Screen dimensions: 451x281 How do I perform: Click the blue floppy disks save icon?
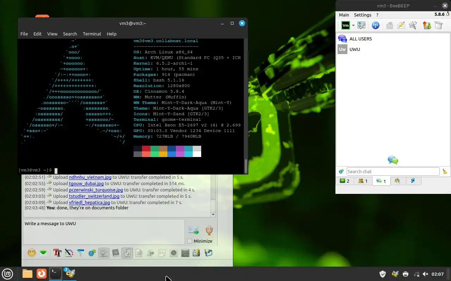click(x=208, y=253)
